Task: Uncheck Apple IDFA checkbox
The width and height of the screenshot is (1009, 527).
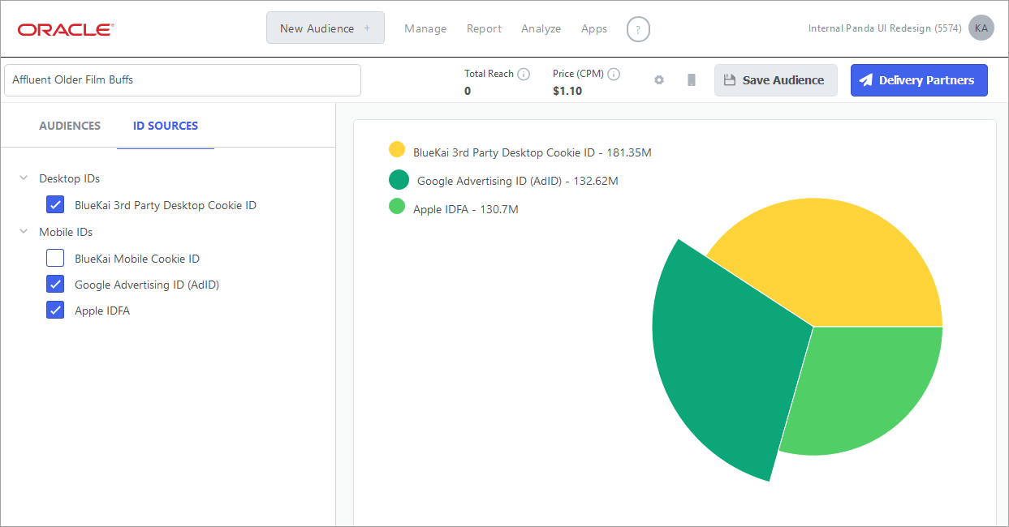Action: point(55,311)
